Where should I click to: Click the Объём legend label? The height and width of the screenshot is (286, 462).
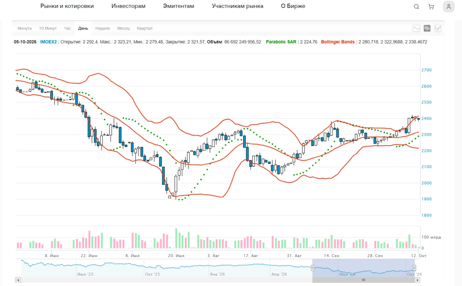[x=215, y=42]
